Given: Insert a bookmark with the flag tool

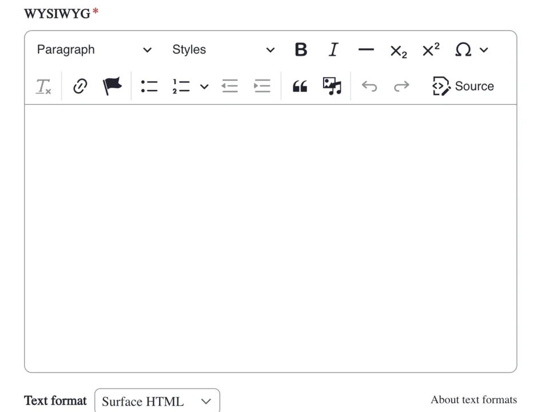Looking at the screenshot, I should [x=112, y=86].
